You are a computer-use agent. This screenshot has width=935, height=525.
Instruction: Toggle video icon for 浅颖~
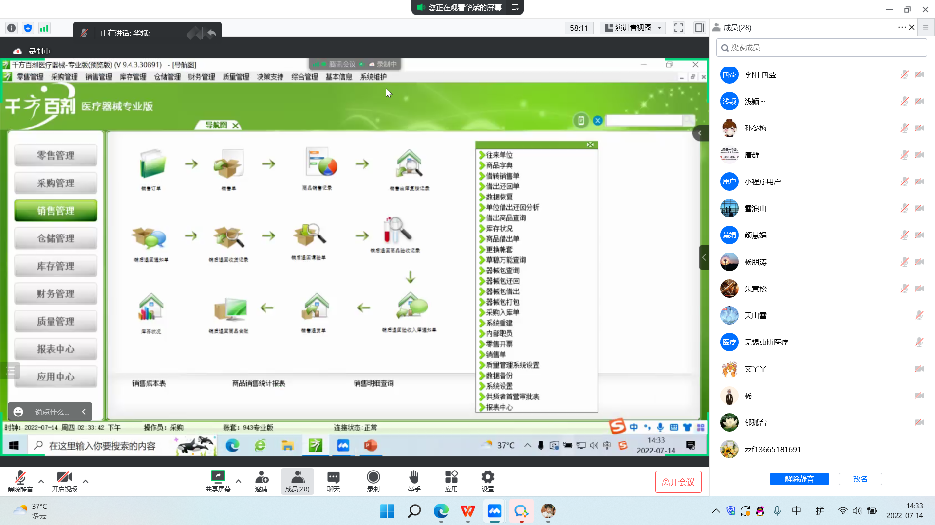(x=919, y=101)
